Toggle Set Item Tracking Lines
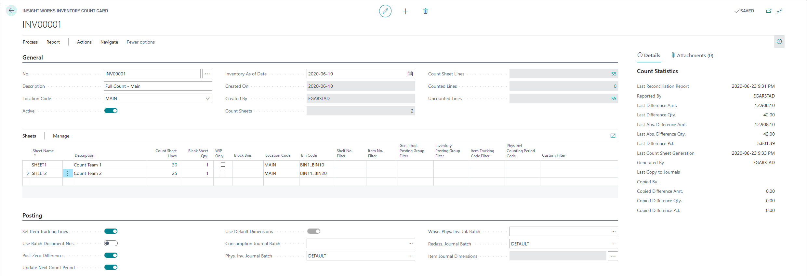Image resolution: width=807 pixels, height=276 pixels. pos(111,231)
